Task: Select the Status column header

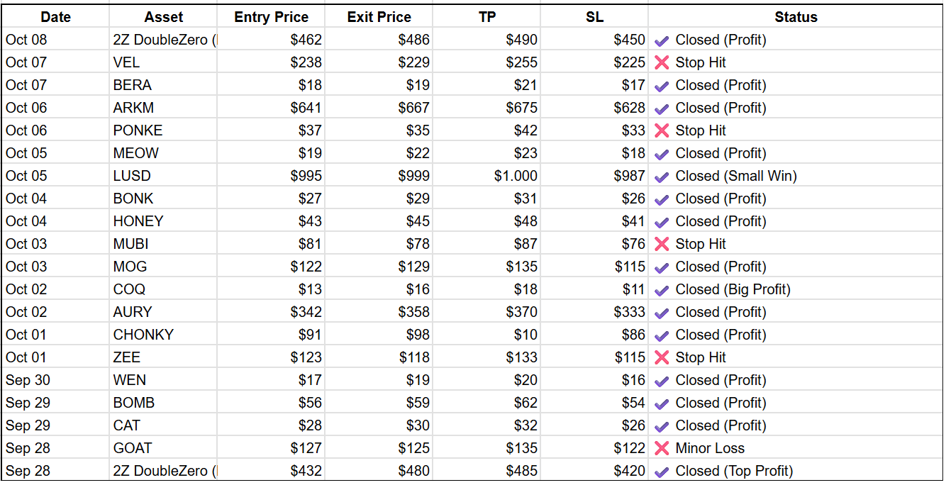Action: pyautogui.click(x=795, y=17)
